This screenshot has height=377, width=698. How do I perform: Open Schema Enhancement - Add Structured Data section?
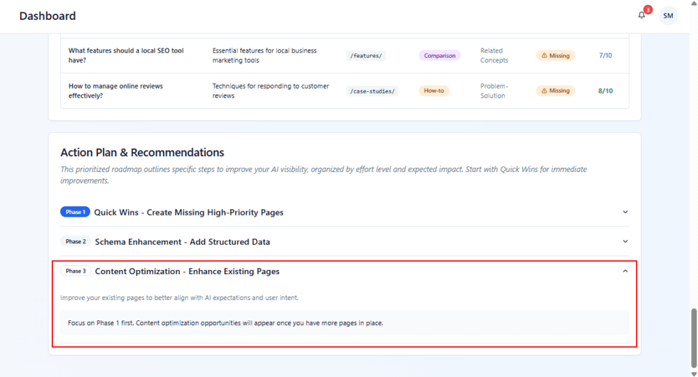pyautogui.click(x=182, y=241)
